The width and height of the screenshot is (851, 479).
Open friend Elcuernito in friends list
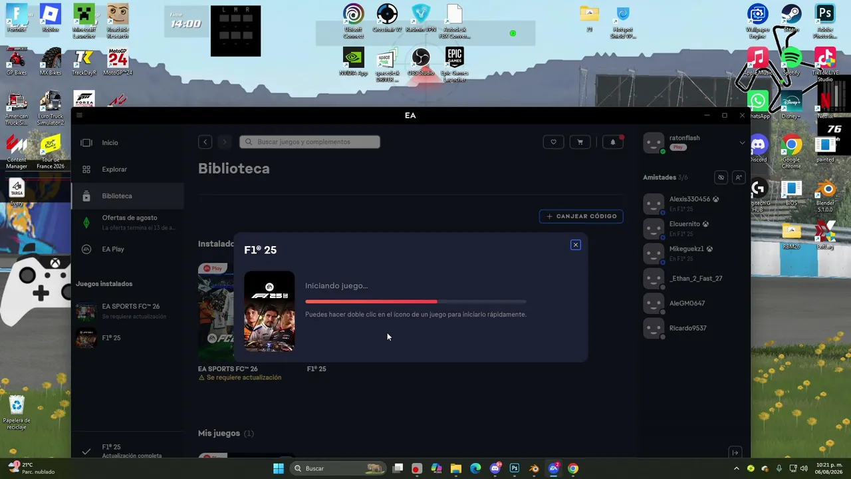point(694,229)
